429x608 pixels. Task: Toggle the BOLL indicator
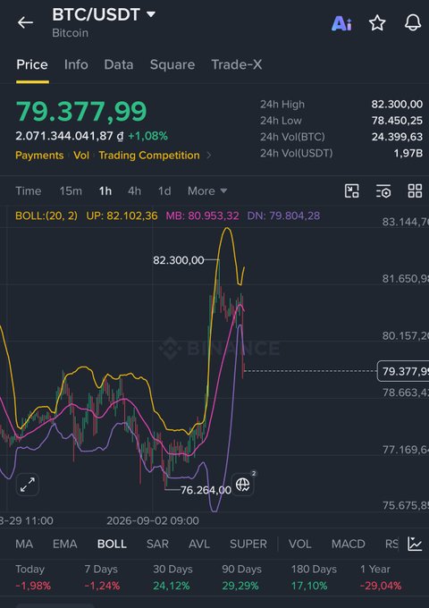point(112,544)
